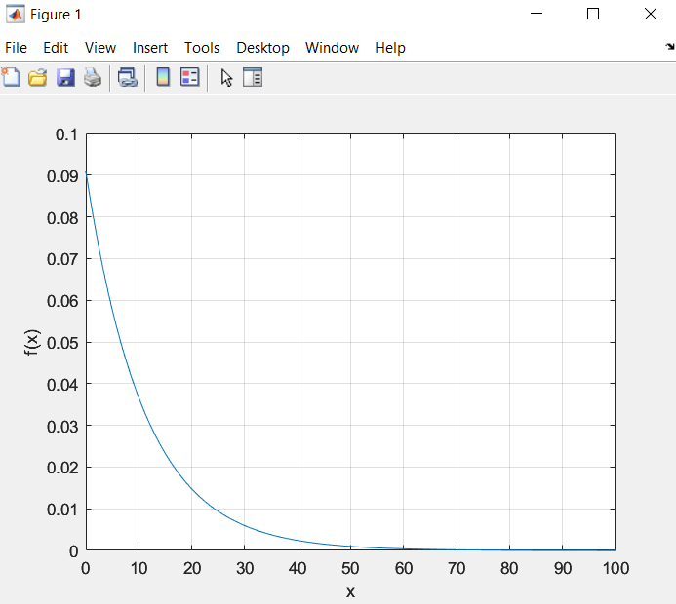This screenshot has height=604, width=676.
Task: Click the Print Figure icon
Action: 93,78
